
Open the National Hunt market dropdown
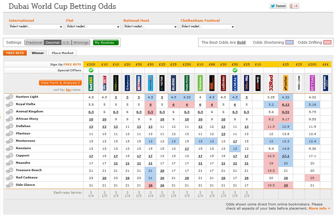click(x=150, y=26)
